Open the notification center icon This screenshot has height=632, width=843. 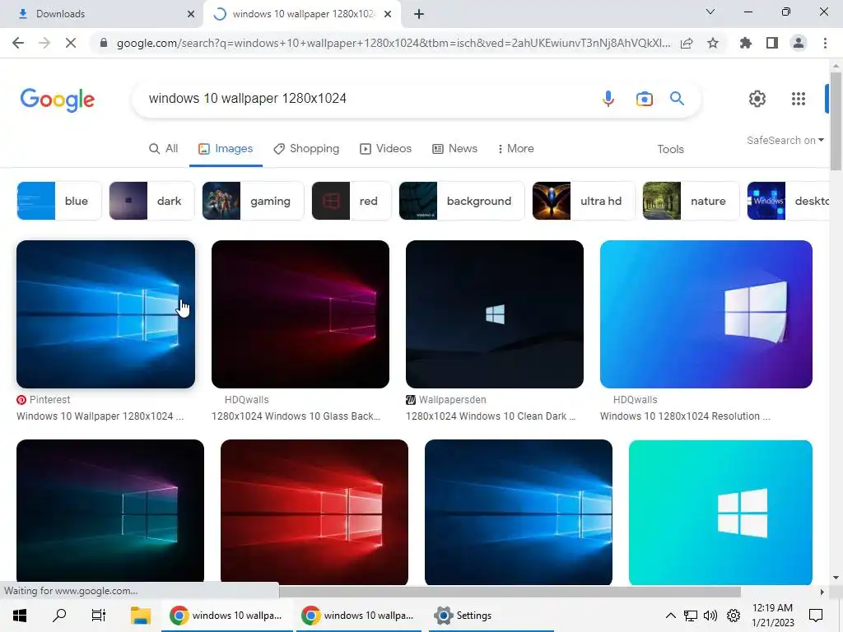pos(816,616)
